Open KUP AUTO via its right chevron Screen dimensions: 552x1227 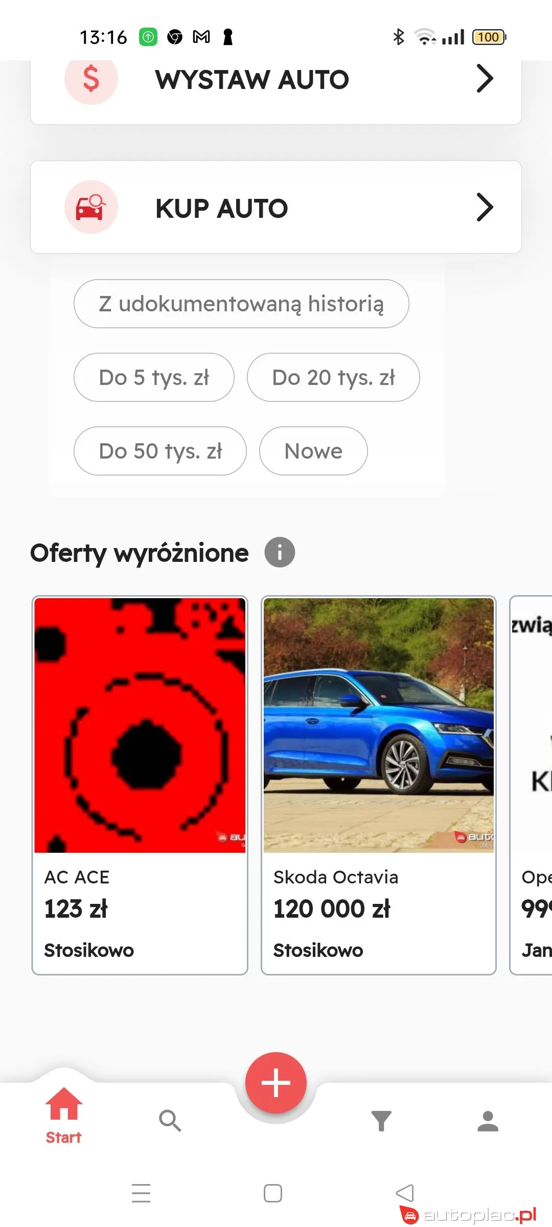pyautogui.click(x=485, y=208)
